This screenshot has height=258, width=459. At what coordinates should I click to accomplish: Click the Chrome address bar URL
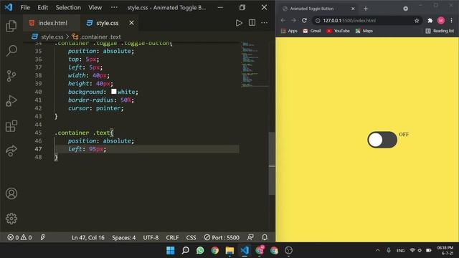tap(349, 21)
